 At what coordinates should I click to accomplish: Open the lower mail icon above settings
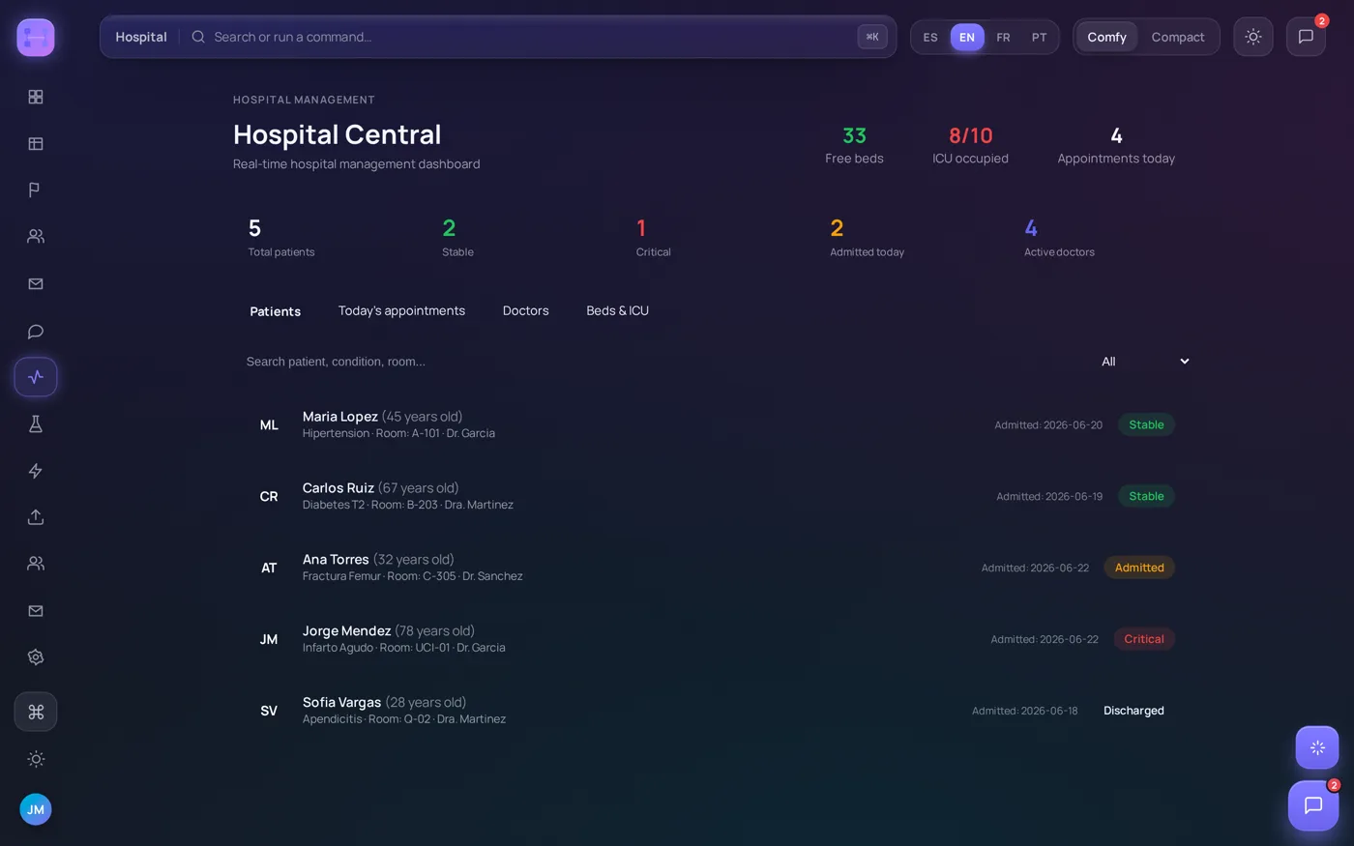click(36, 611)
